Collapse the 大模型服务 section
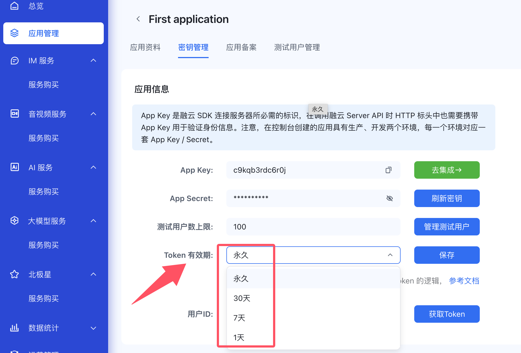 (93, 221)
